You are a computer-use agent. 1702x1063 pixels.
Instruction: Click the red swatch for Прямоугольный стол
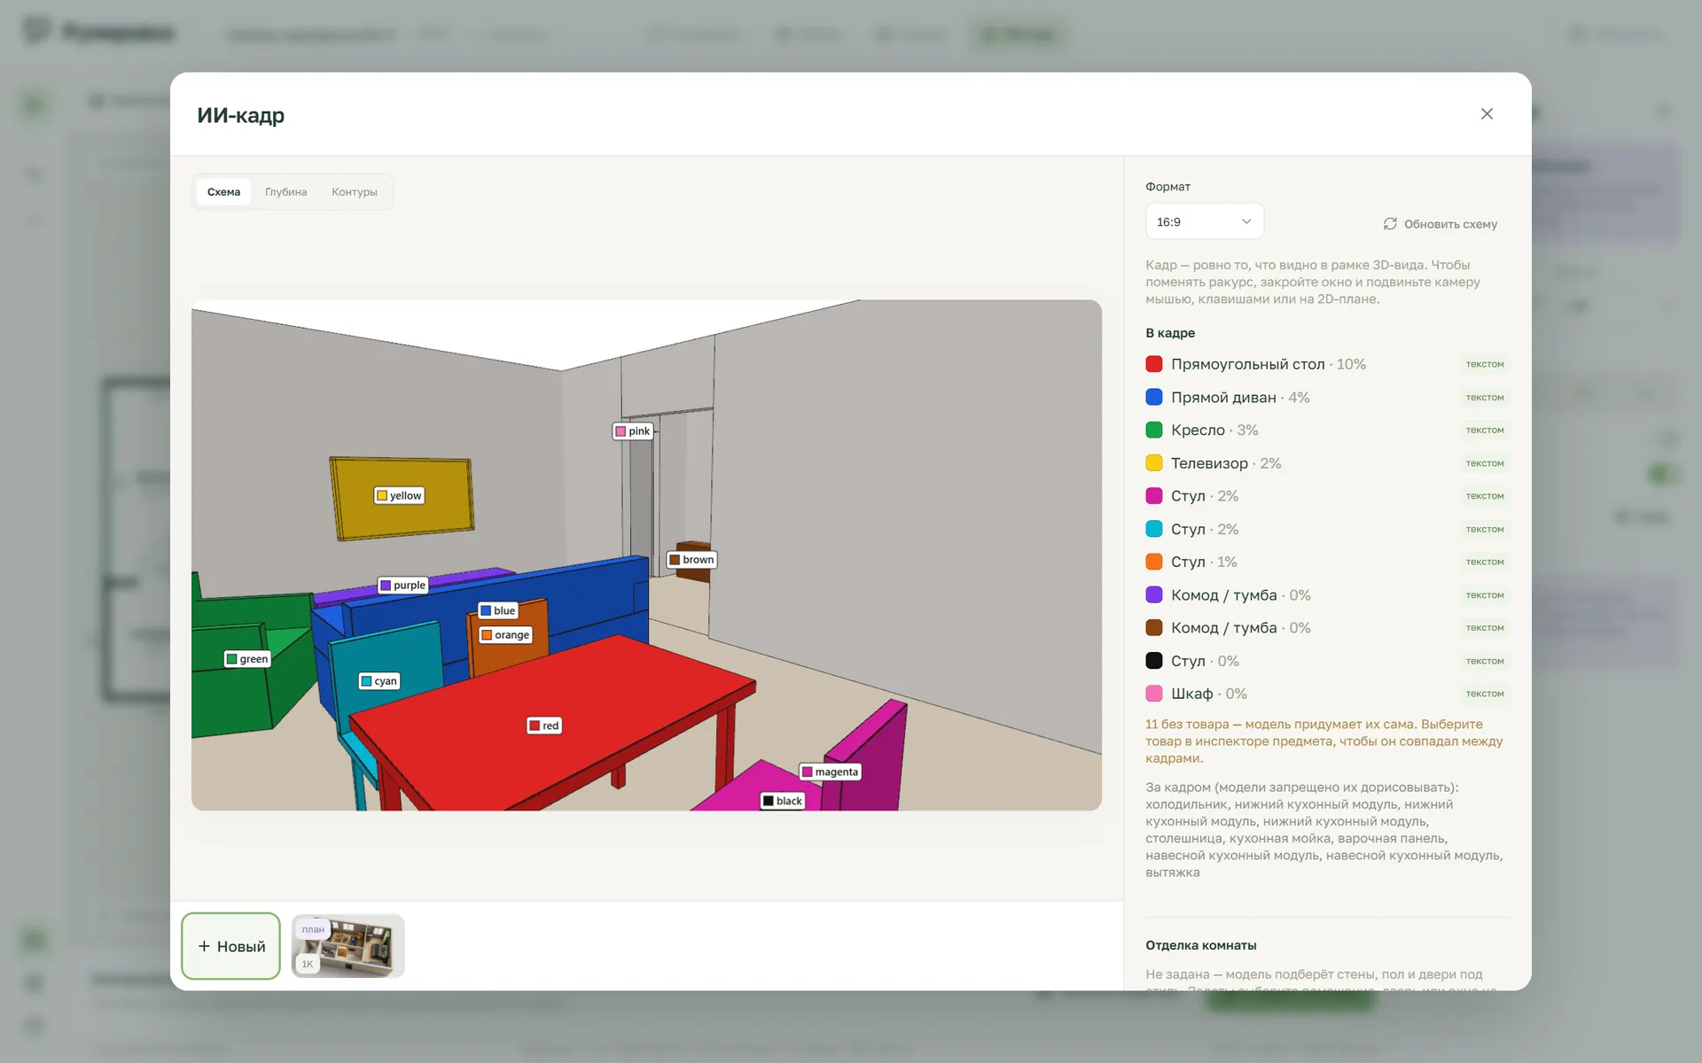pos(1153,364)
